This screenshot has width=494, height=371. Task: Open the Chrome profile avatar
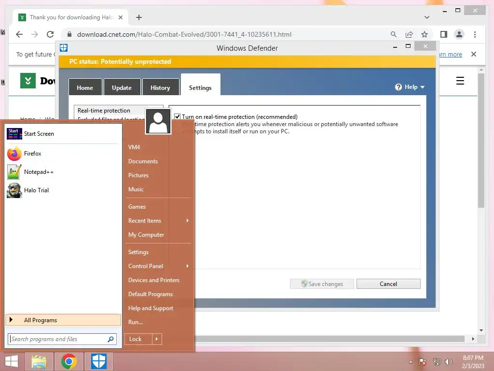click(x=459, y=34)
